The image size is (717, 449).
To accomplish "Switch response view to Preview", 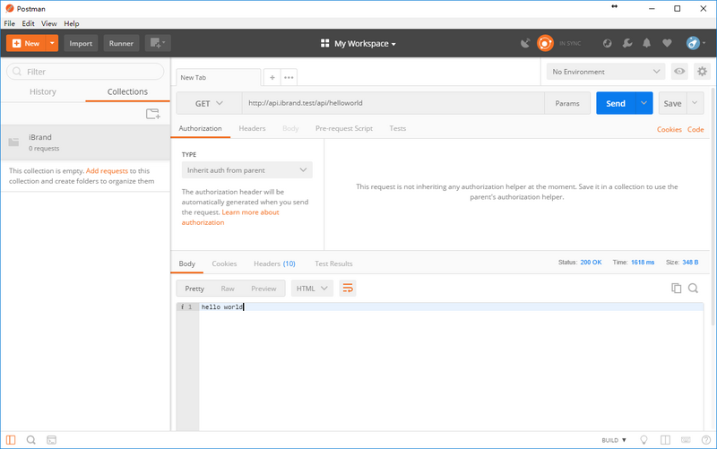I will click(263, 289).
